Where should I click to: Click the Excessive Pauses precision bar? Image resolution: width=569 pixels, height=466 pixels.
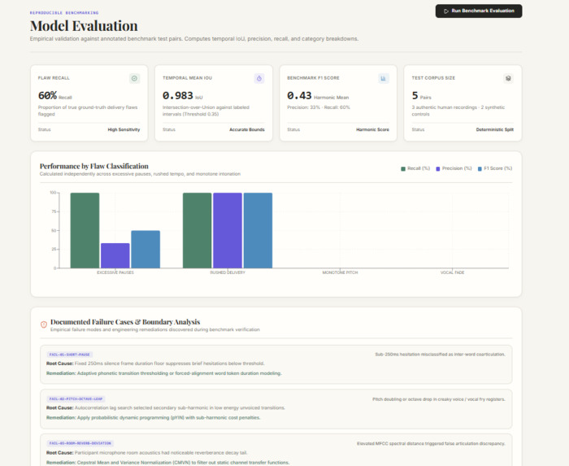[115, 255]
